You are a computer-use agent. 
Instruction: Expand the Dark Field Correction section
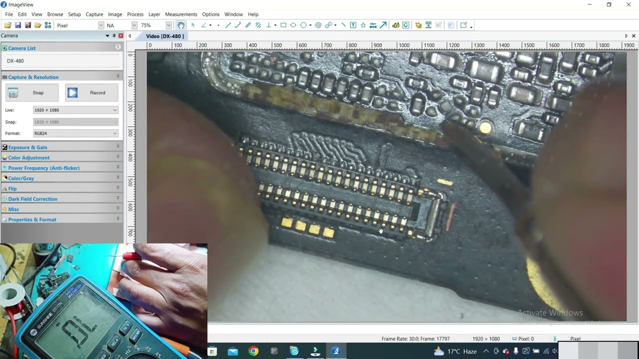pos(118,198)
